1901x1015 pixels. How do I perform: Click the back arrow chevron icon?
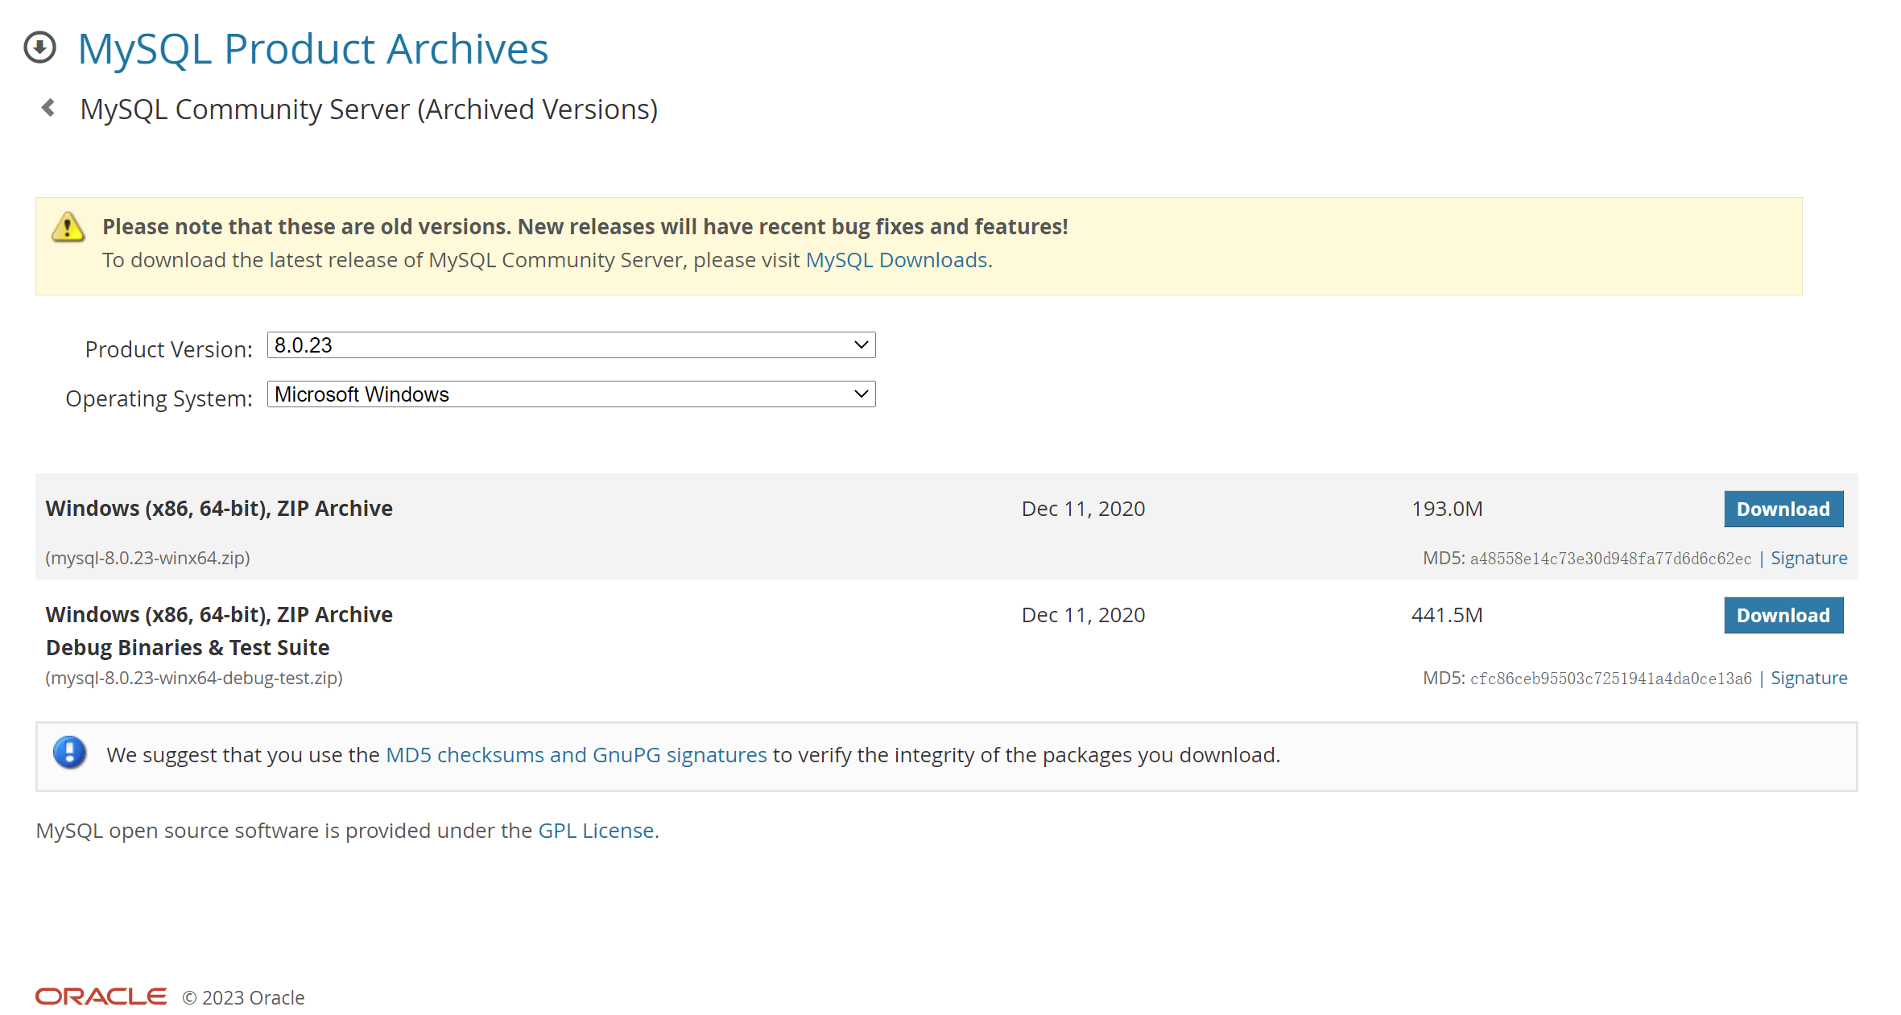point(48,108)
